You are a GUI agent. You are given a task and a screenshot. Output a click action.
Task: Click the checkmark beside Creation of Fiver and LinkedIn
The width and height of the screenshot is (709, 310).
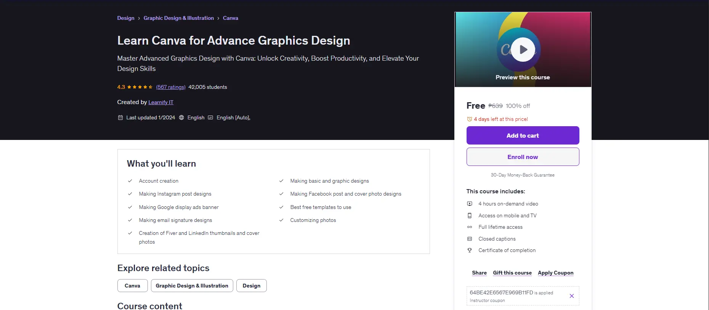point(130,233)
